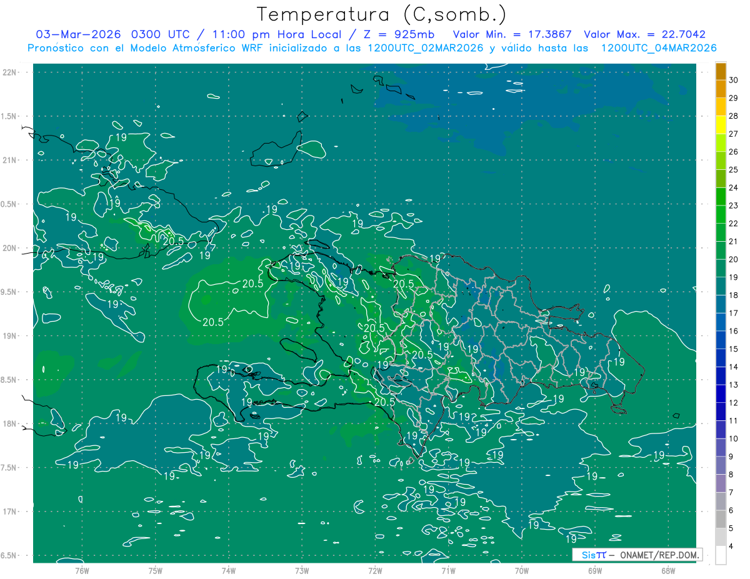
Task: Select the pressure level 'Z = 925mb'
Action: pyautogui.click(x=400, y=34)
